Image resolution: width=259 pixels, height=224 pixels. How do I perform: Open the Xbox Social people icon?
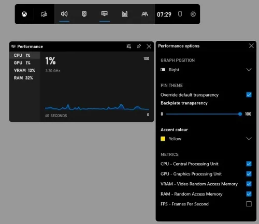pyautogui.click(x=145, y=14)
